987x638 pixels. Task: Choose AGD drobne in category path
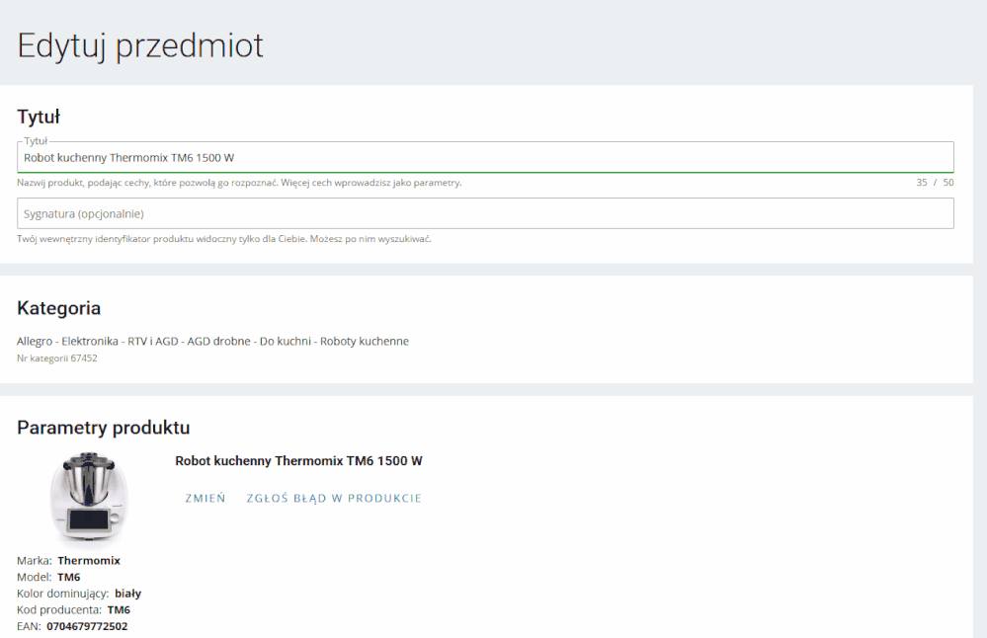(218, 342)
